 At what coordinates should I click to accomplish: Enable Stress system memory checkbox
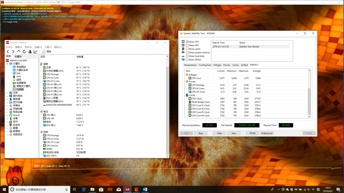187,53
